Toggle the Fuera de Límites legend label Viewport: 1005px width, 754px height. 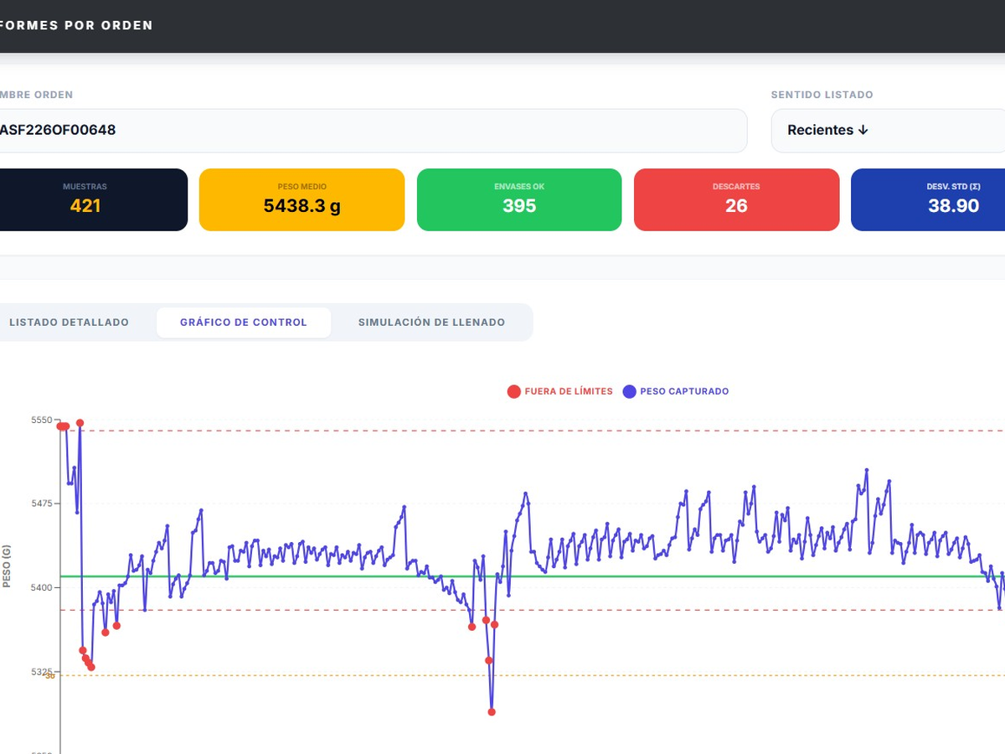coord(569,391)
